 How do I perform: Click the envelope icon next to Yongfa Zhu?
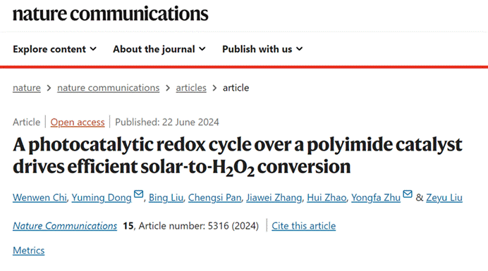point(408,194)
